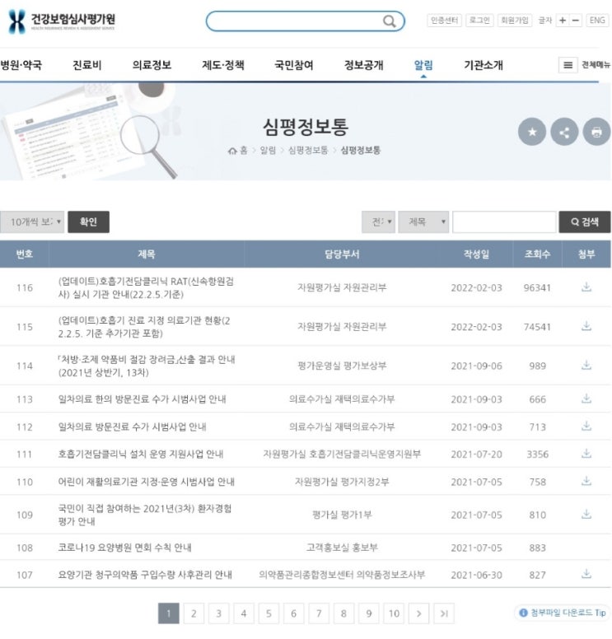This screenshot has width=612, height=639.
Task: Open the 10개씩 보기 items-per-page dropdown
Action: coord(32,222)
